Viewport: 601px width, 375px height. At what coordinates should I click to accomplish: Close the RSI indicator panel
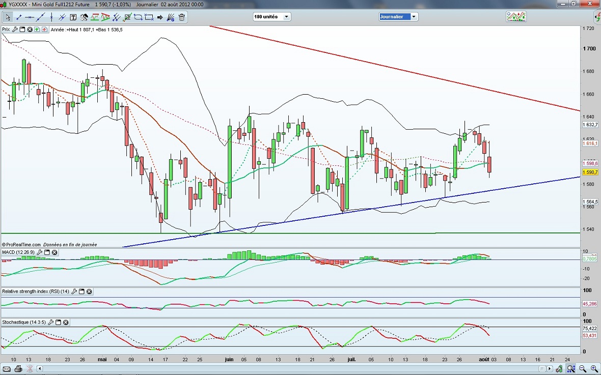tap(89, 292)
